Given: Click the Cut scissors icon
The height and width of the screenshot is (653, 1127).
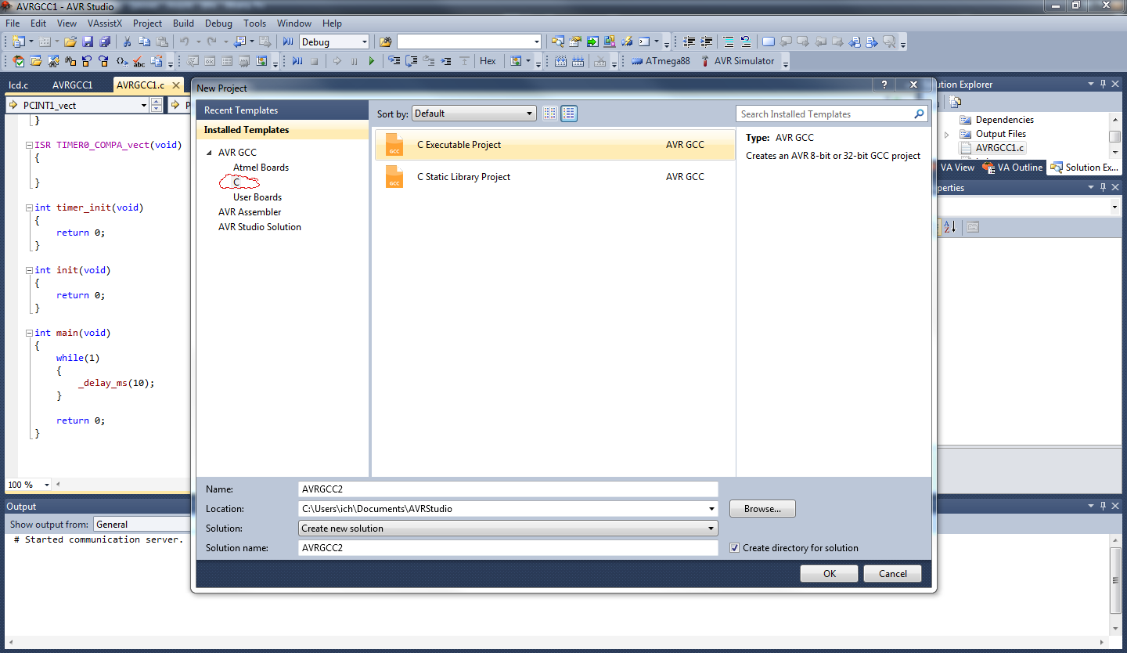Looking at the screenshot, I should click(x=127, y=41).
